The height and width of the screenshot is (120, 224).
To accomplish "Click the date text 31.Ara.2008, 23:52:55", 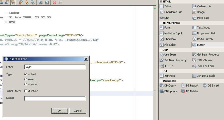I will [30, 17].
